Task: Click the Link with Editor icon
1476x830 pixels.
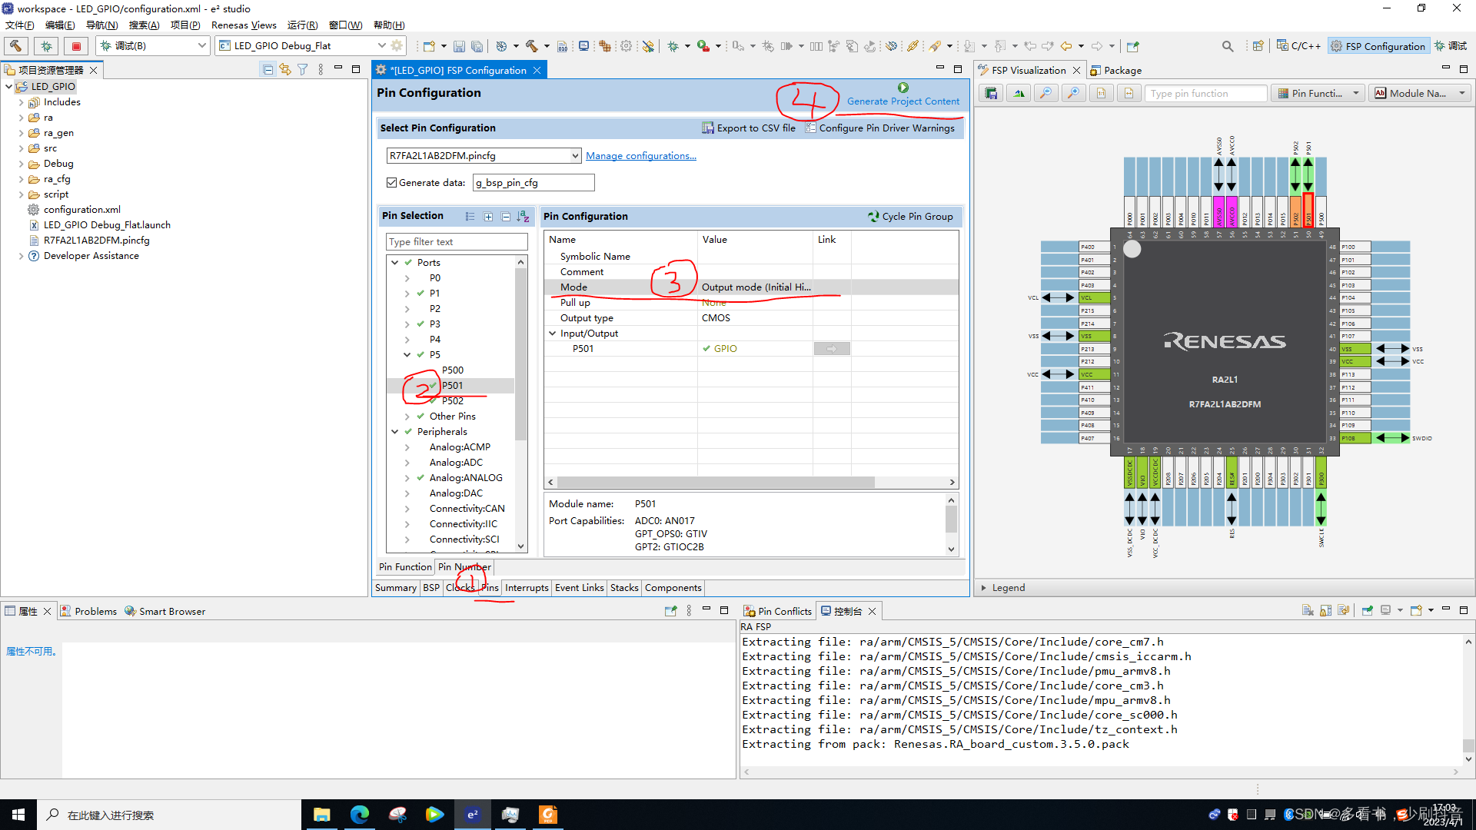Action: 285,70
